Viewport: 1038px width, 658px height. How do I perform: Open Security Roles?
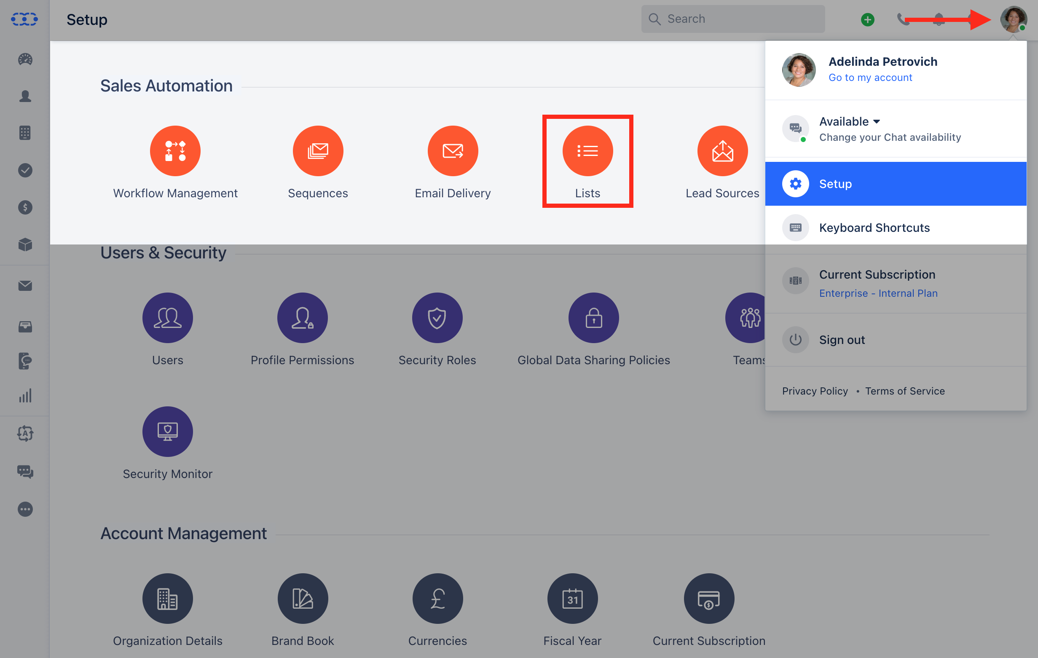437,318
